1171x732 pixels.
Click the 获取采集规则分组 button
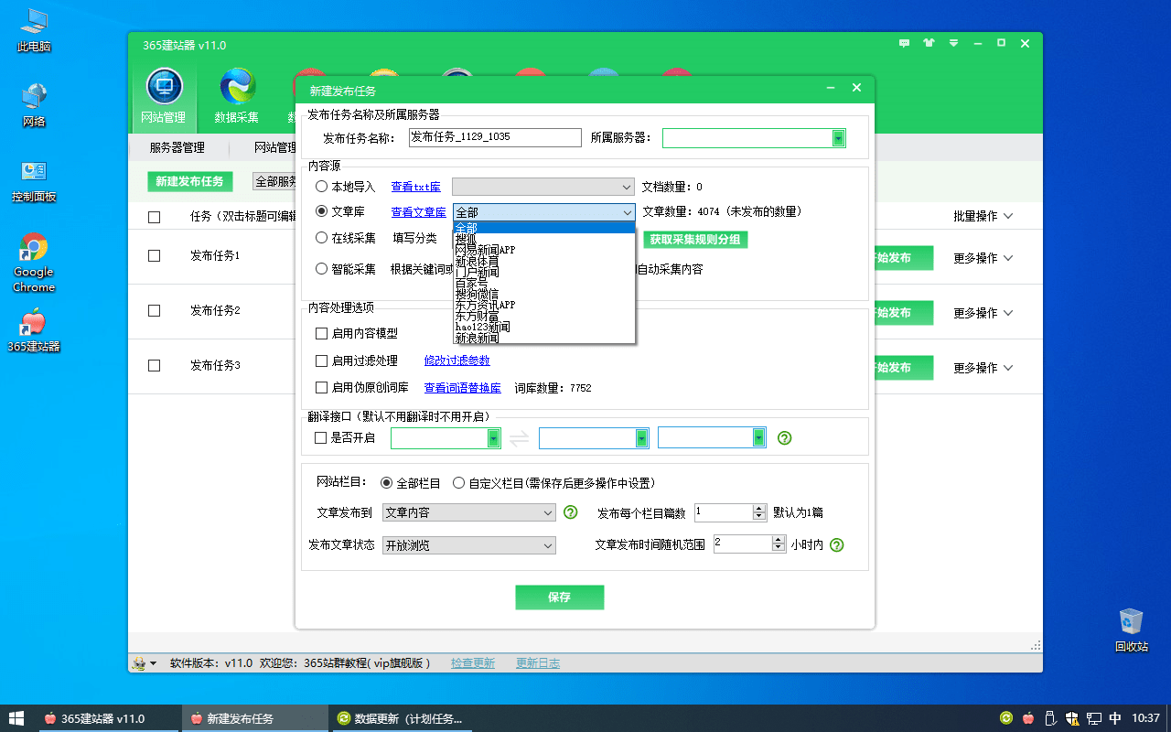695,240
